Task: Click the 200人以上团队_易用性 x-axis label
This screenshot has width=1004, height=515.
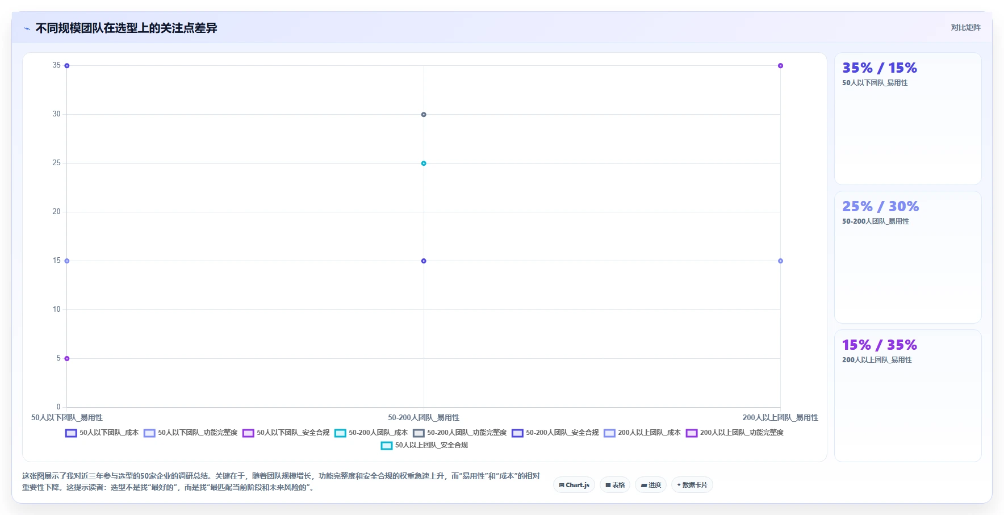Action: (x=780, y=418)
